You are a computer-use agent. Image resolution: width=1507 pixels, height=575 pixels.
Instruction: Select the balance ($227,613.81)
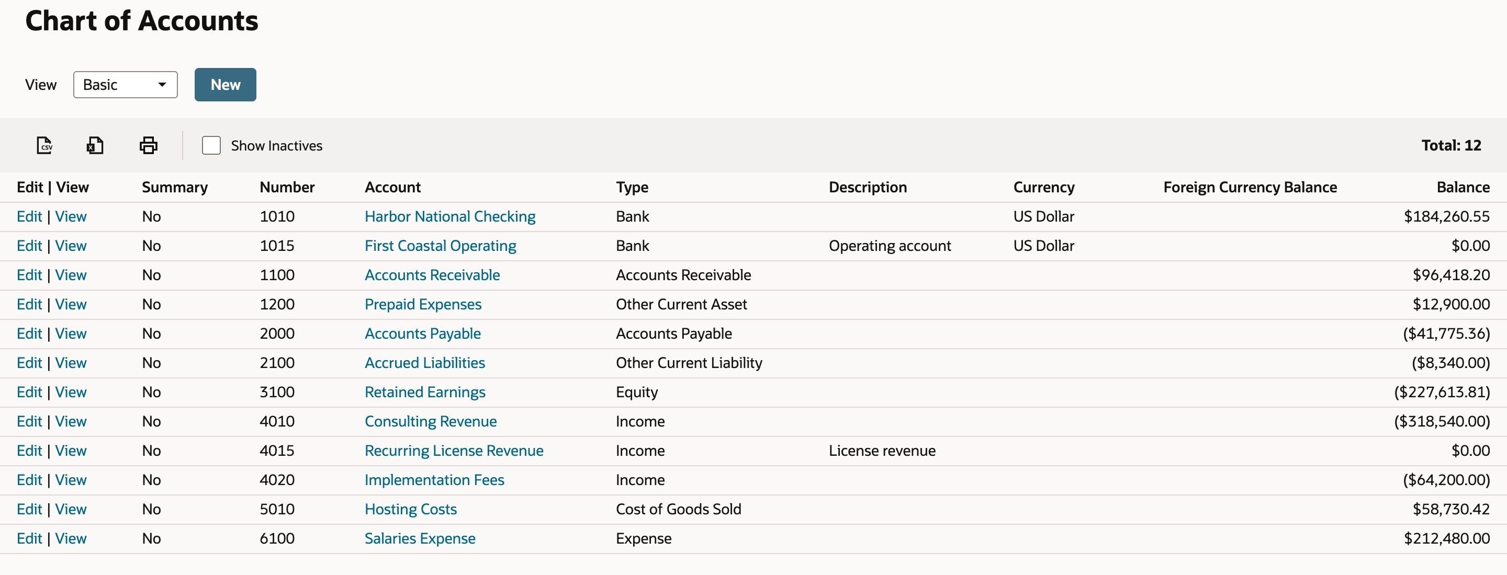coord(1442,392)
